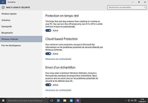Select Windows Defender in the sidebar
The image size is (148, 103).
pyautogui.click(x=21, y=39)
